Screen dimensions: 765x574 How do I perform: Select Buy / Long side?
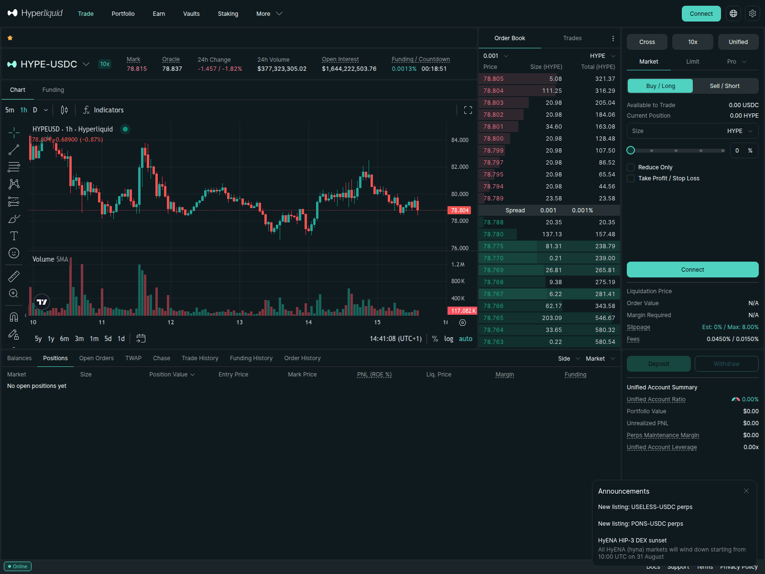(x=660, y=86)
